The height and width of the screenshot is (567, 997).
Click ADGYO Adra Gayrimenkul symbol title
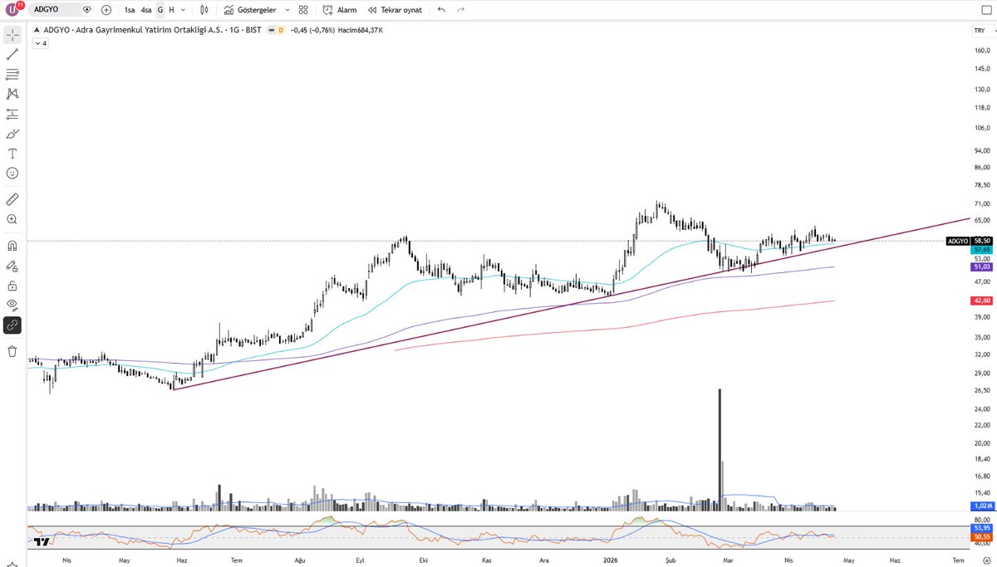(x=151, y=30)
